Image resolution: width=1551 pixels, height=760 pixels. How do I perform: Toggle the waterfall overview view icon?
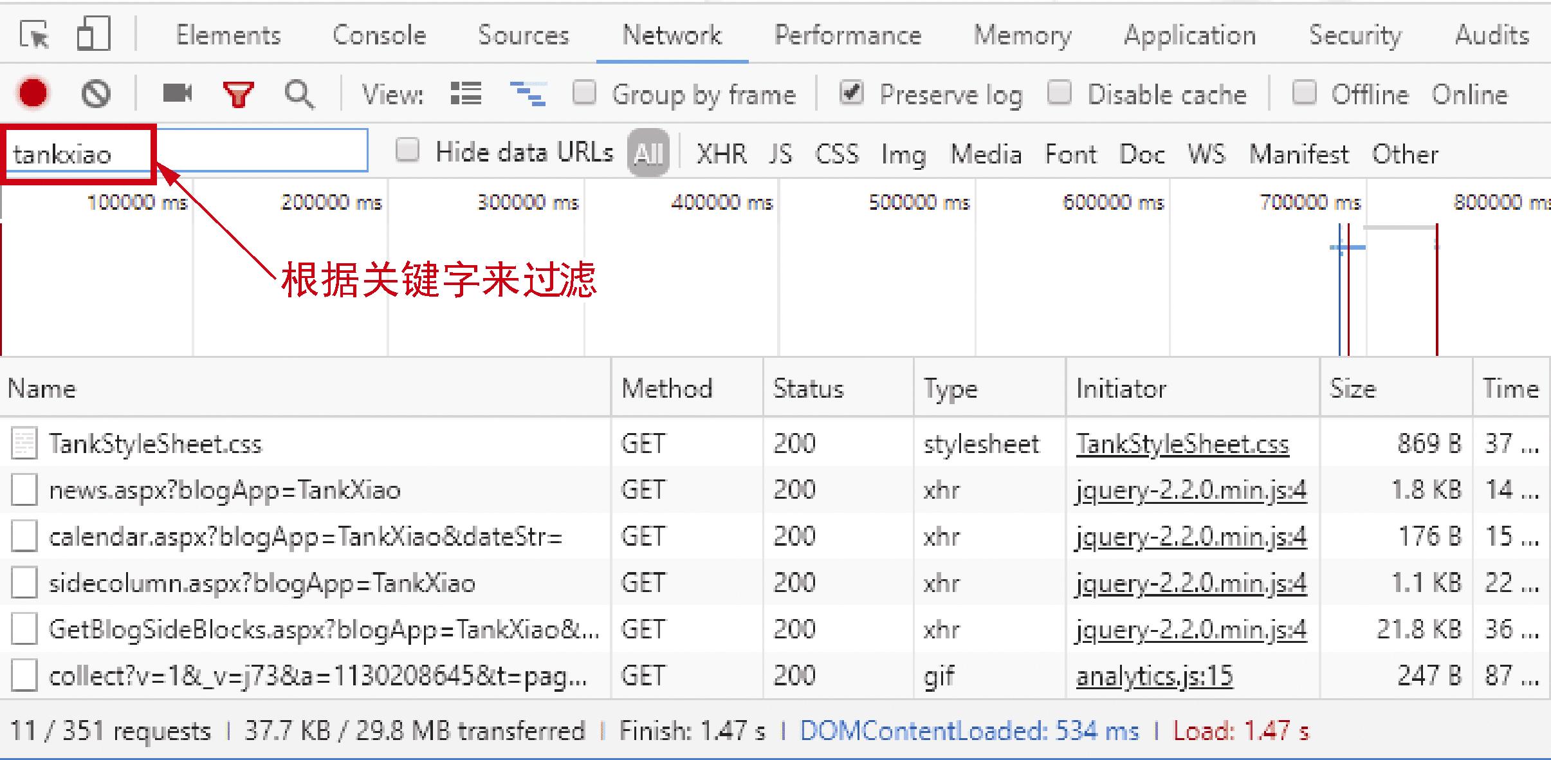(x=528, y=93)
